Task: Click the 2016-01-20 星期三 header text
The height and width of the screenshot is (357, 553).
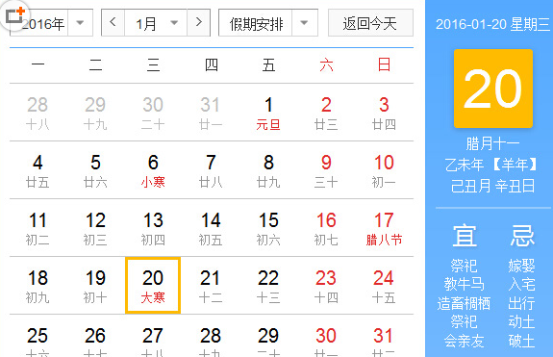Action: click(492, 24)
